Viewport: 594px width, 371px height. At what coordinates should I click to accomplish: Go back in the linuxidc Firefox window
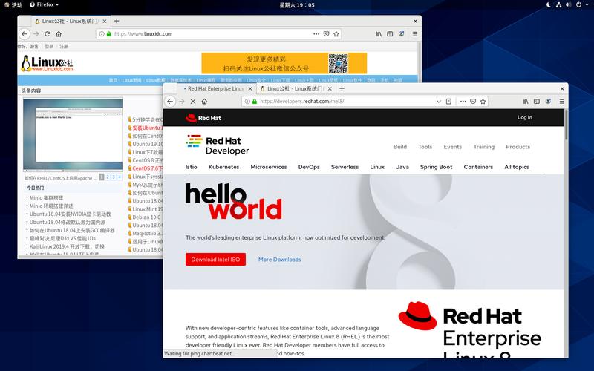[x=25, y=33]
